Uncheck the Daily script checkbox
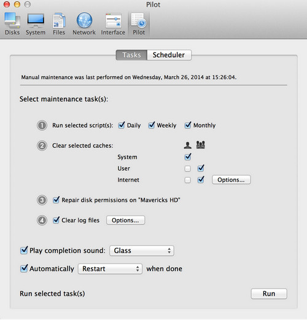This screenshot has height=320, width=307. [x=122, y=125]
